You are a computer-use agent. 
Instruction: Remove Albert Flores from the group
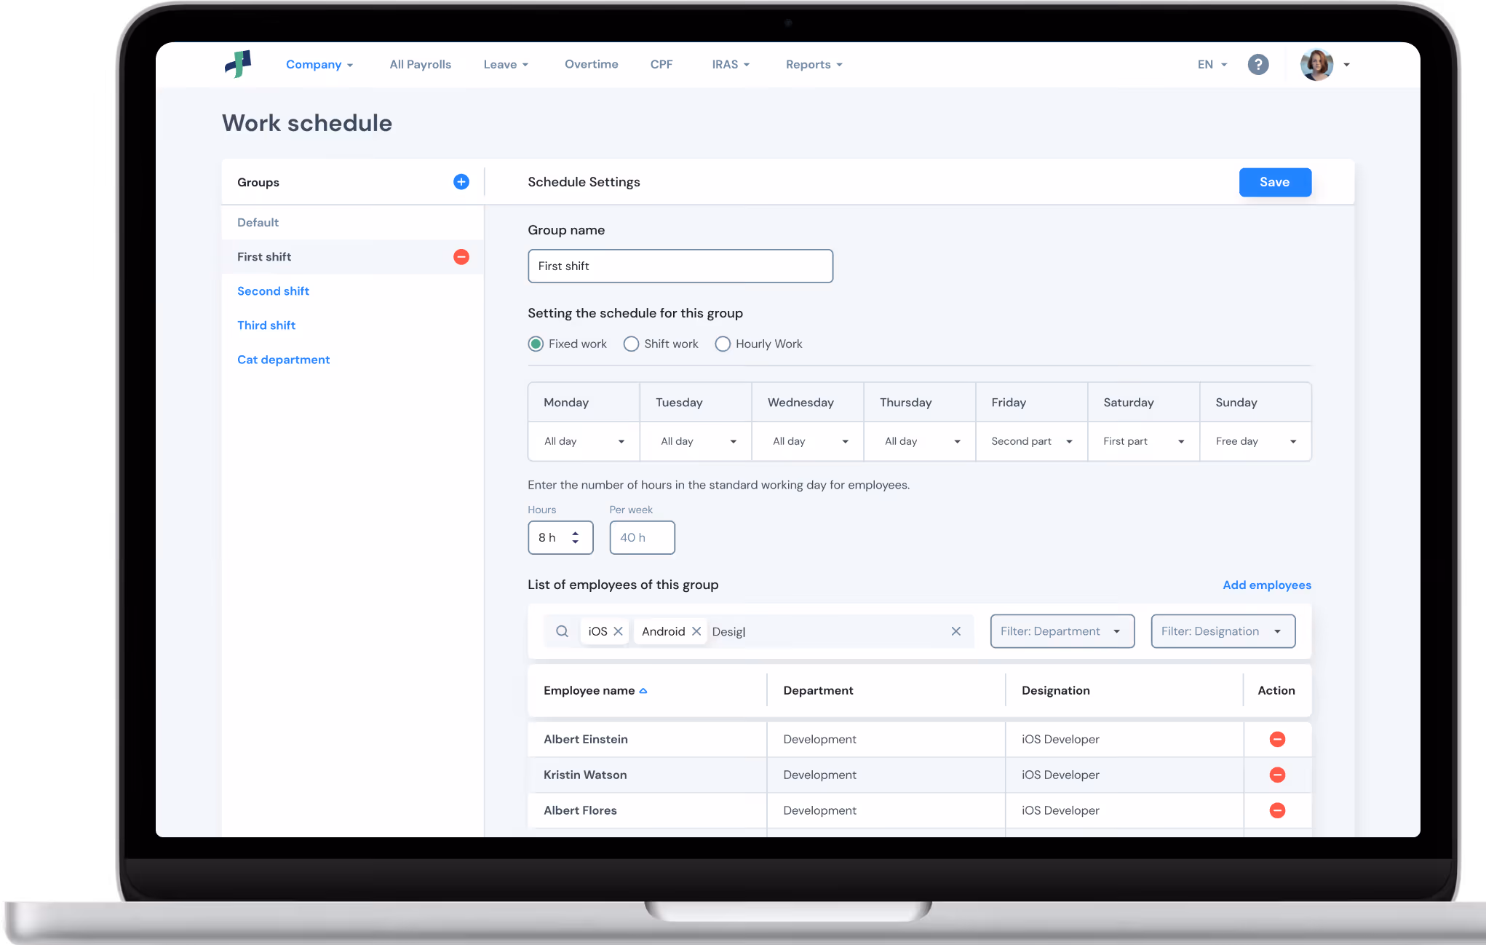[x=1277, y=810]
